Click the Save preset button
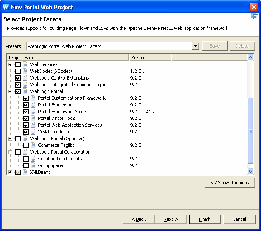The width and height of the screenshot is (261, 231). pos(215,46)
